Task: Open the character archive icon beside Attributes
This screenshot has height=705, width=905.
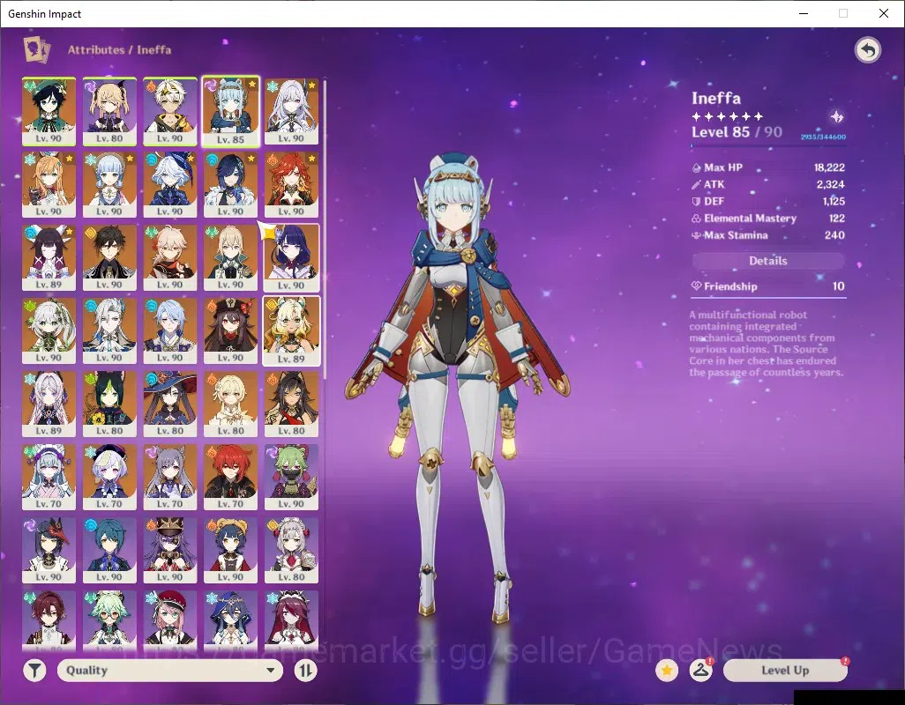Action: click(36, 49)
